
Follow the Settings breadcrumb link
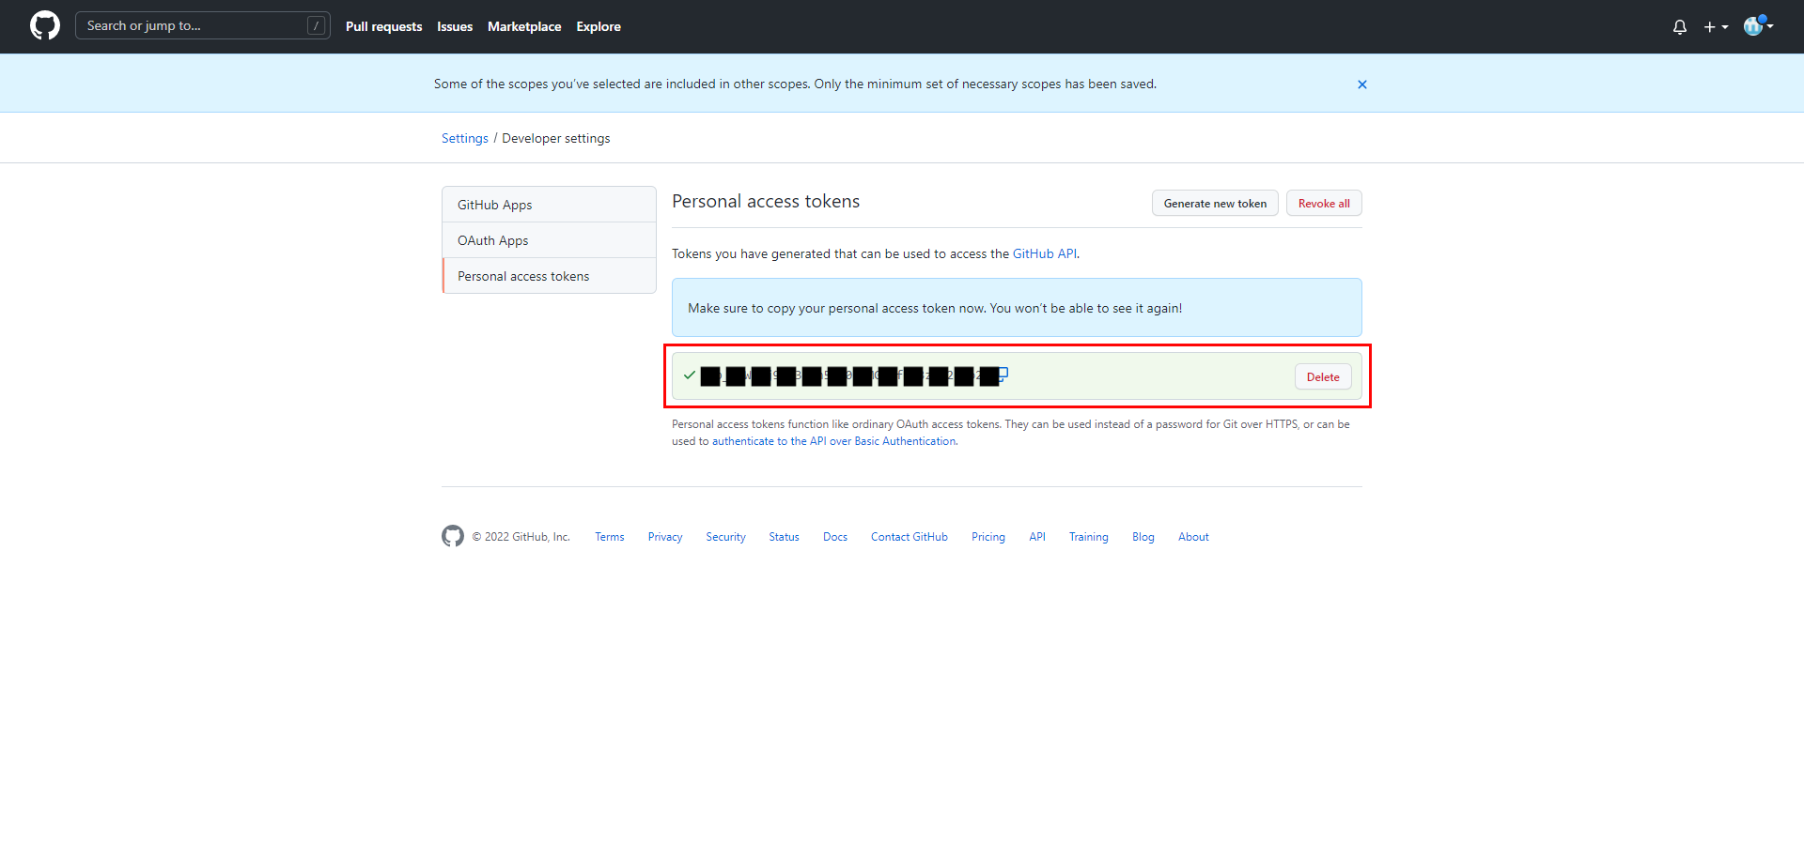[465, 138]
